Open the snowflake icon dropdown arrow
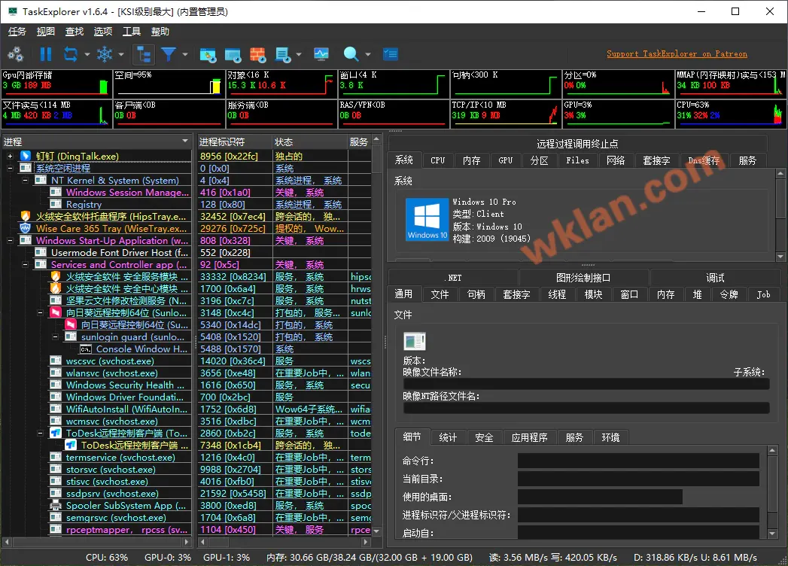Viewport: 788px width, 566px height. point(120,54)
